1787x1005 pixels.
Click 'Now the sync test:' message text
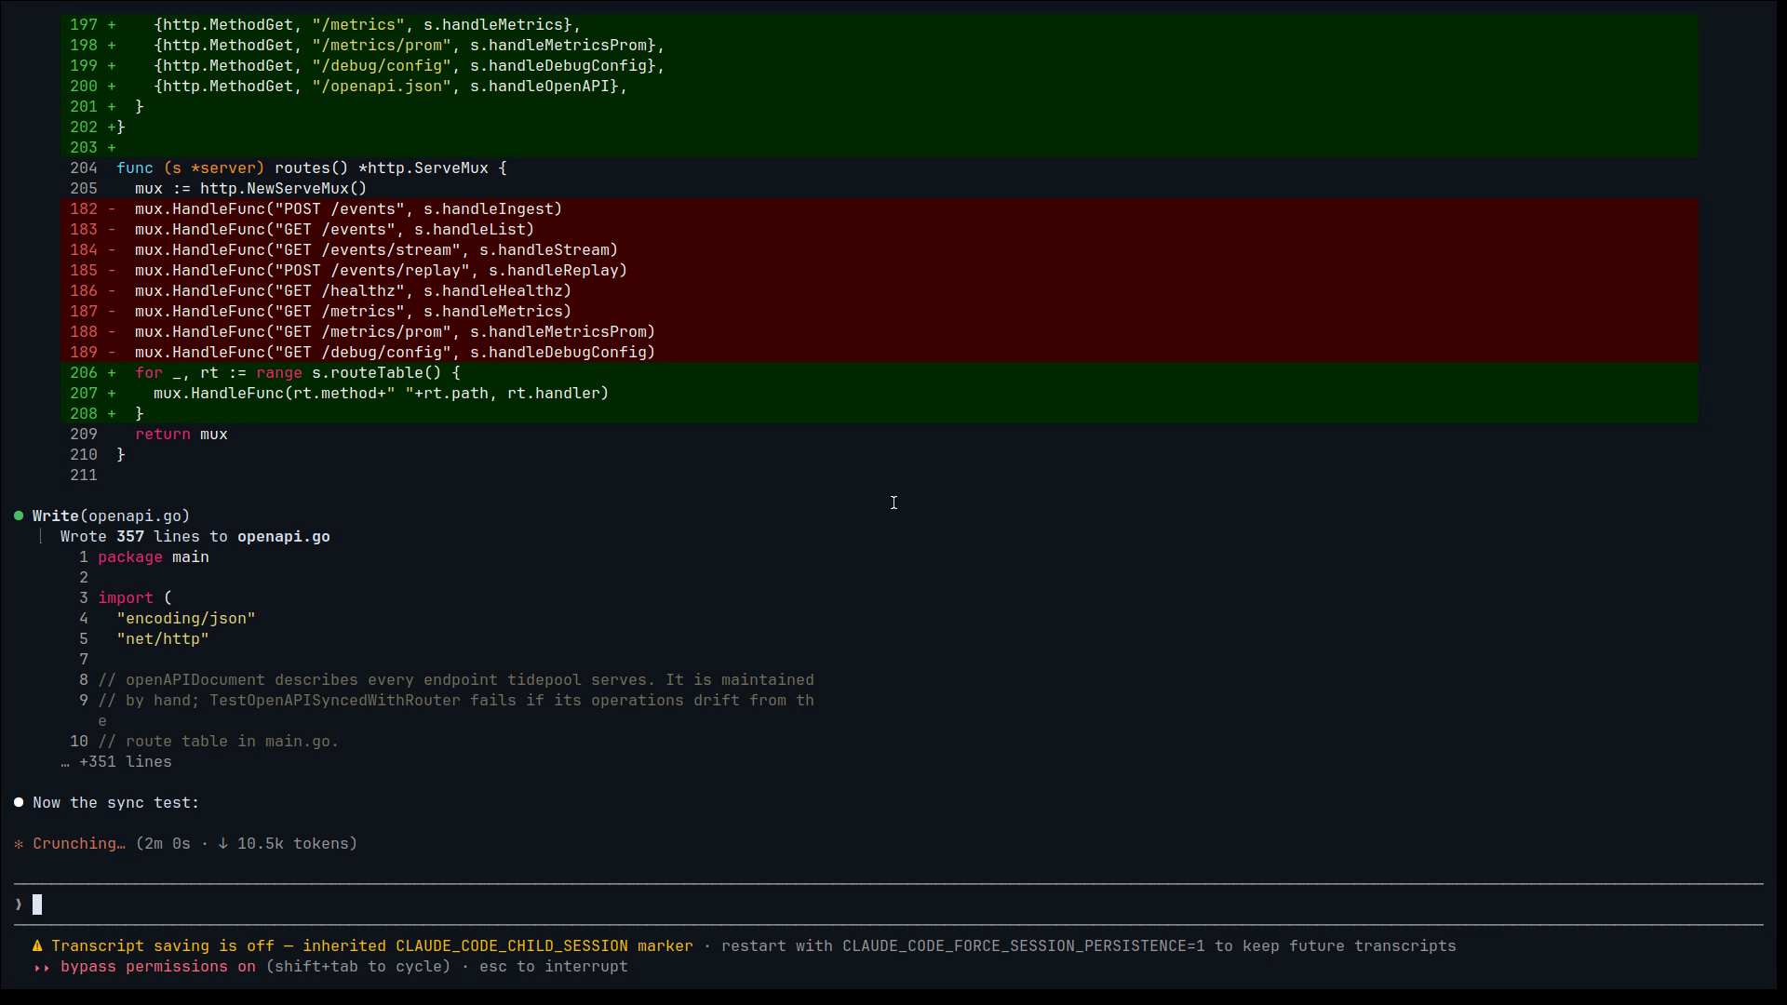point(116,803)
